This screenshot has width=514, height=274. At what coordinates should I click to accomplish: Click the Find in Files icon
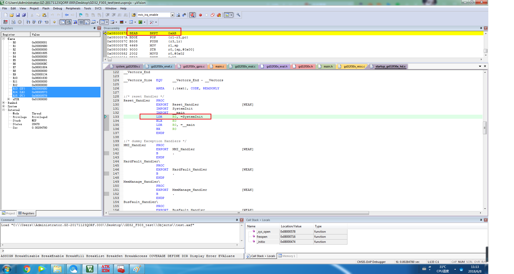134,15
